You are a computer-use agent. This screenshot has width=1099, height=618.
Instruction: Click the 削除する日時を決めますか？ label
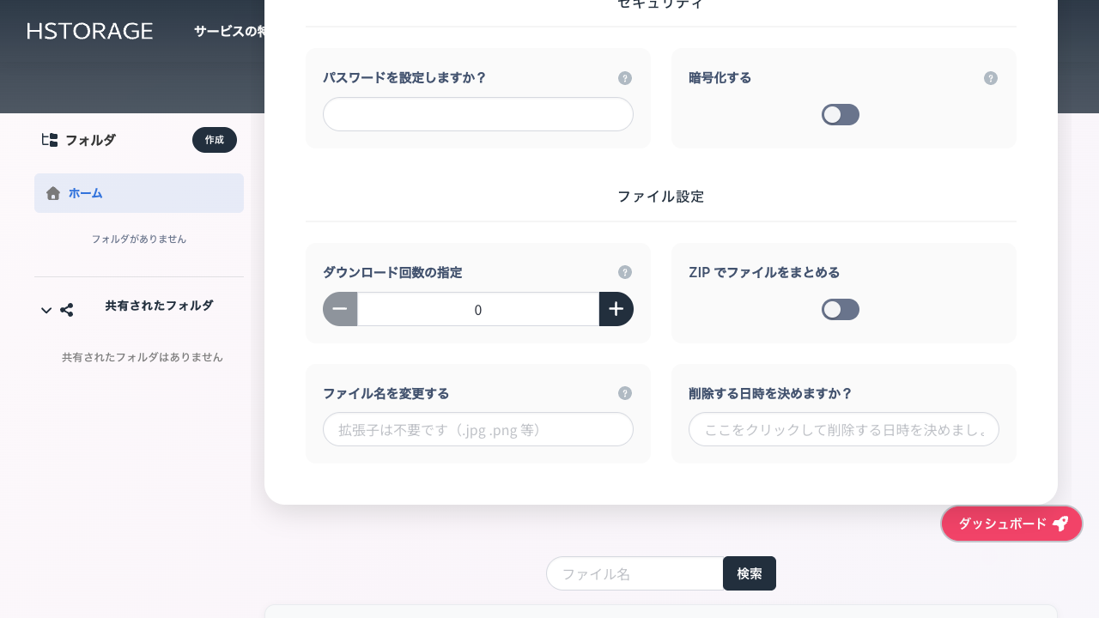pos(770,393)
